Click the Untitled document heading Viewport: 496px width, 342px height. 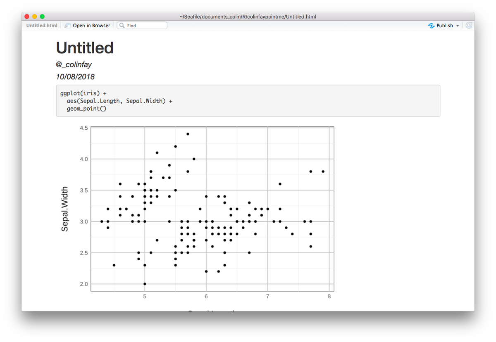click(85, 48)
